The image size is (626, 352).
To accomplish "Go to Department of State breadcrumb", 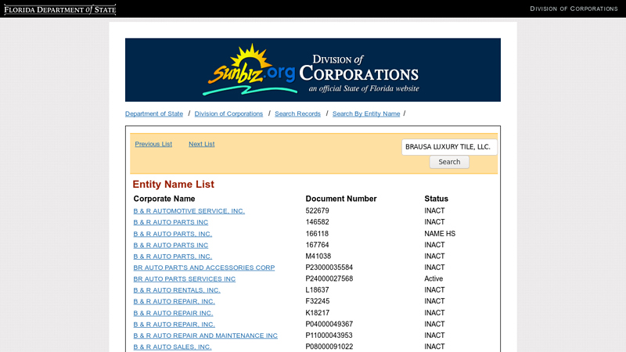I will tap(154, 113).
